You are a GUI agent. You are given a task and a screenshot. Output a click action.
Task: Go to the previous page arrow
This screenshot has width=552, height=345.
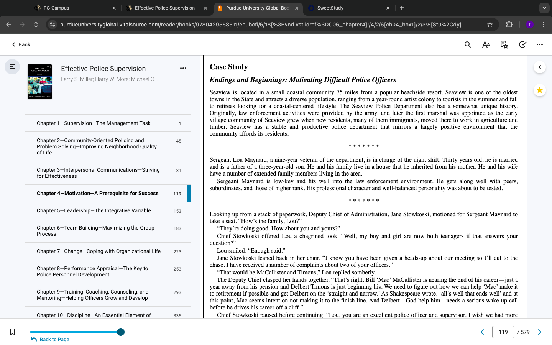[x=482, y=332]
